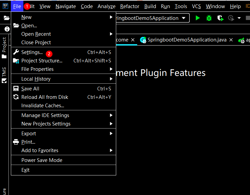
Task: Open the VCS menu
Action: pyautogui.click(x=196, y=6)
